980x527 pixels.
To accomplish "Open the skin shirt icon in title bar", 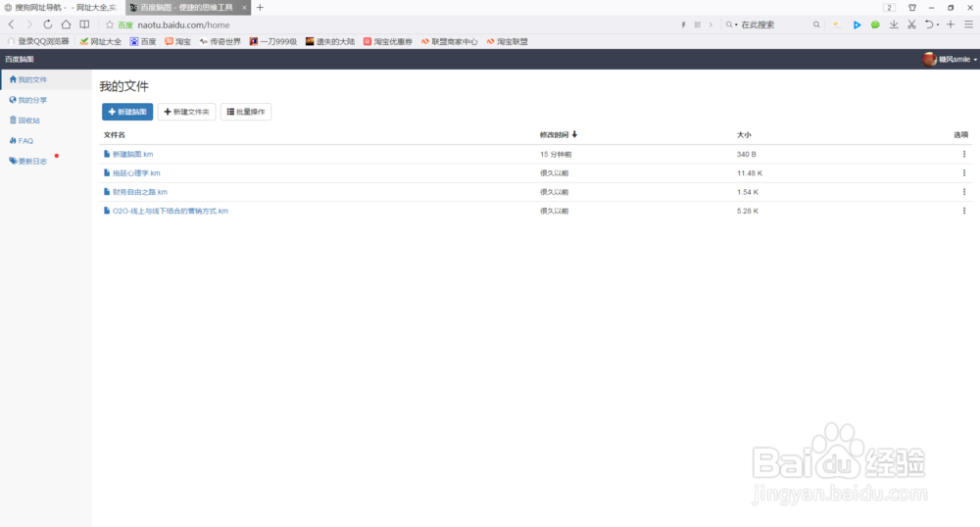I will click(x=912, y=8).
